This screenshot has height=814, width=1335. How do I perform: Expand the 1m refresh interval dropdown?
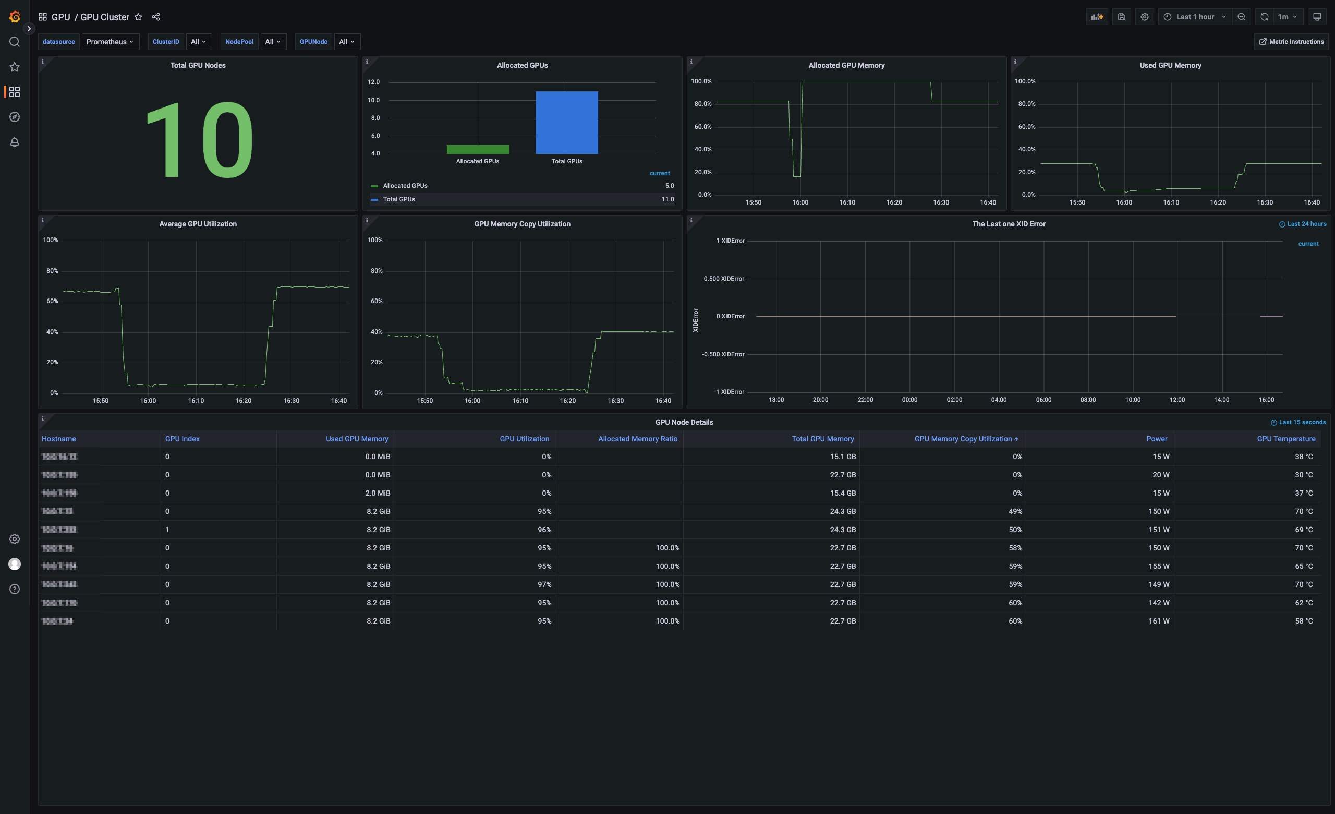click(1288, 17)
